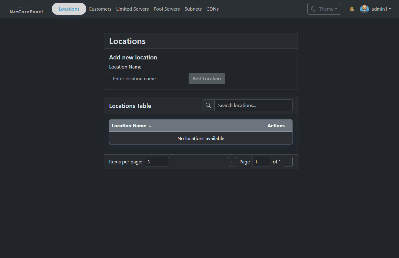The width and height of the screenshot is (399, 258).
Task: Click the NetCorePanel logo
Action: [x=26, y=11]
